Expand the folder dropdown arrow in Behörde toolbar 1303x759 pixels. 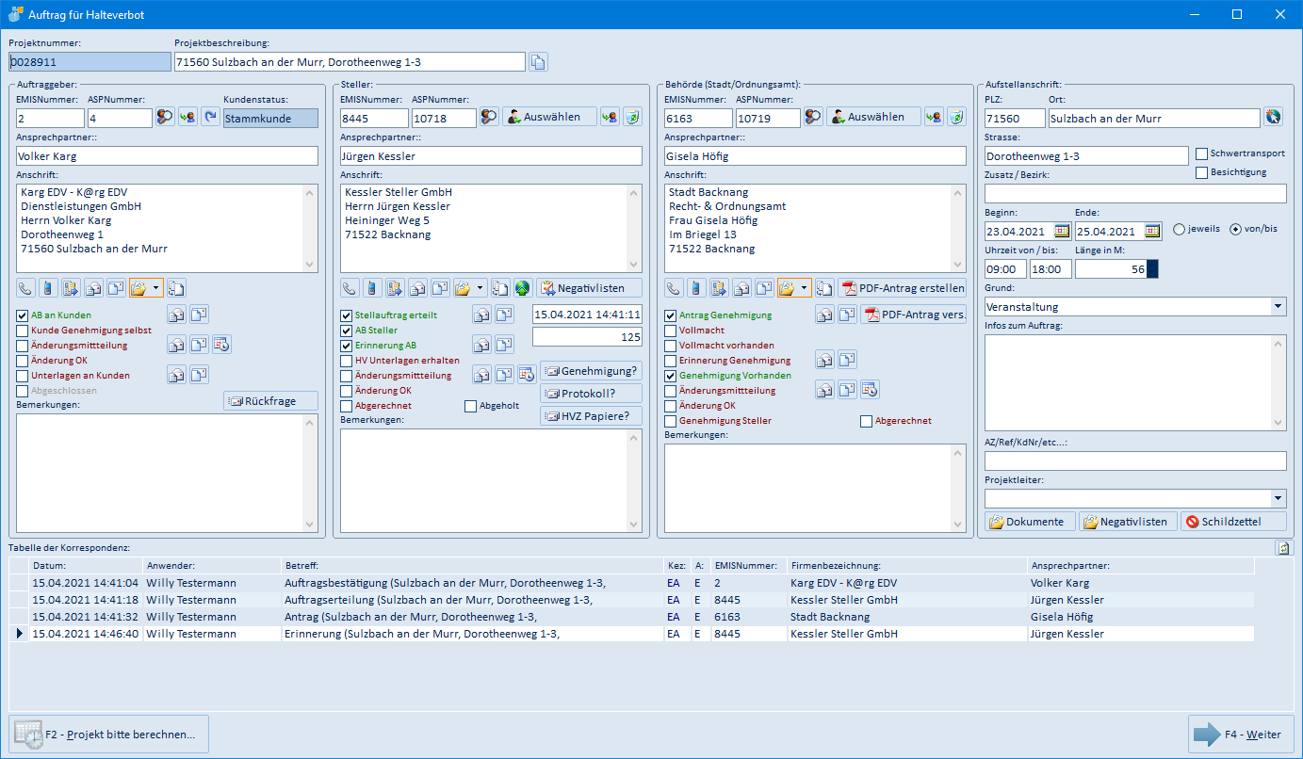pos(805,288)
